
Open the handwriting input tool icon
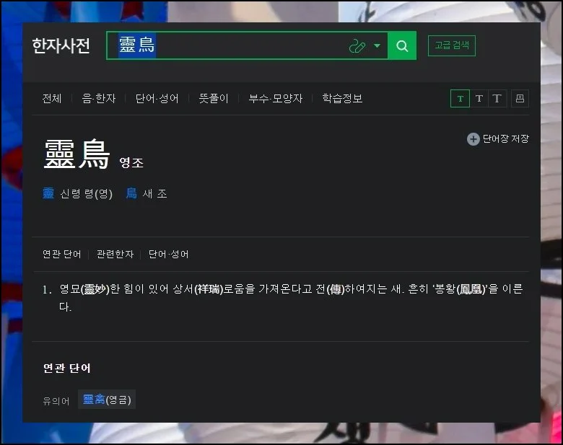(357, 46)
